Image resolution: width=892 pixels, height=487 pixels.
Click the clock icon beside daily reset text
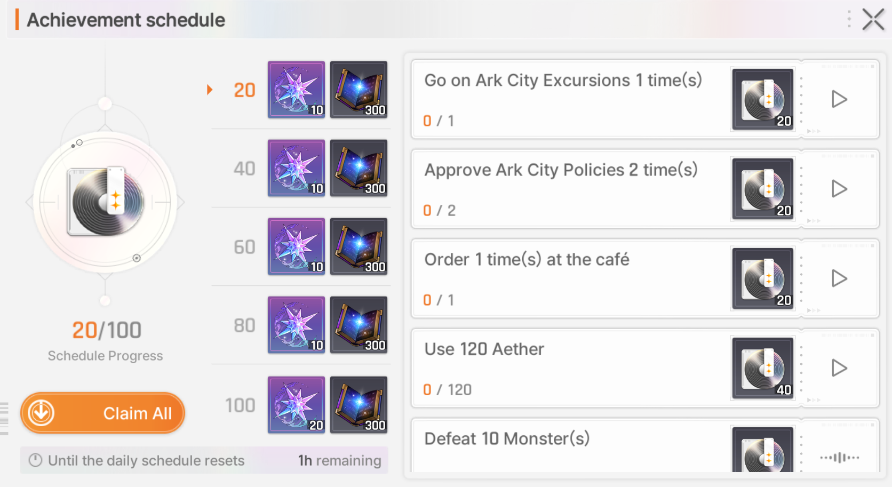click(x=35, y=460)
